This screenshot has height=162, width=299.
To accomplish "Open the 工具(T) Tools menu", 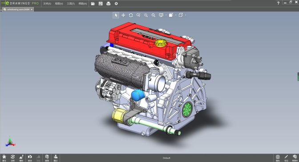I will click(x=71, y=4).
